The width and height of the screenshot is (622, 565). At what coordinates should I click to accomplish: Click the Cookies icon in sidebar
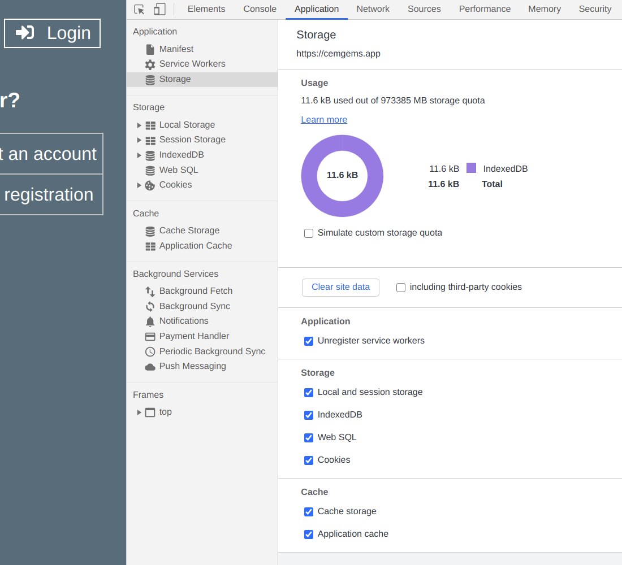[150, 185]
